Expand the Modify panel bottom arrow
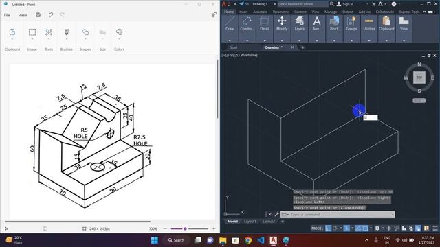Viewport: 440px width, 247px height. [x=282, y=40]
